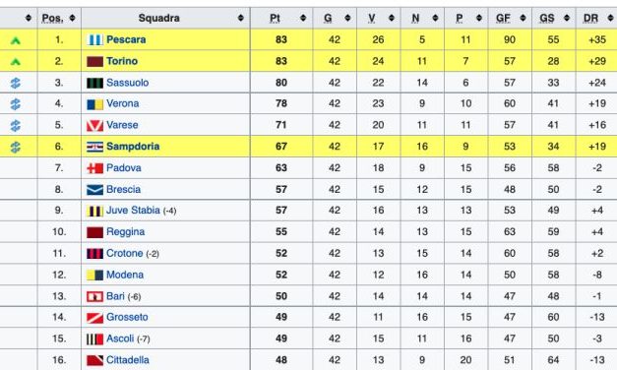
Task: Sort table by Squadra column arrows
Action: 241,18
